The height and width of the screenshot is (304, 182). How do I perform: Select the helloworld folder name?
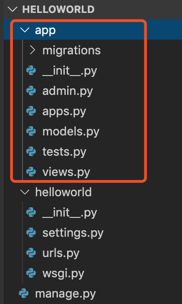(x=63, y=192)
